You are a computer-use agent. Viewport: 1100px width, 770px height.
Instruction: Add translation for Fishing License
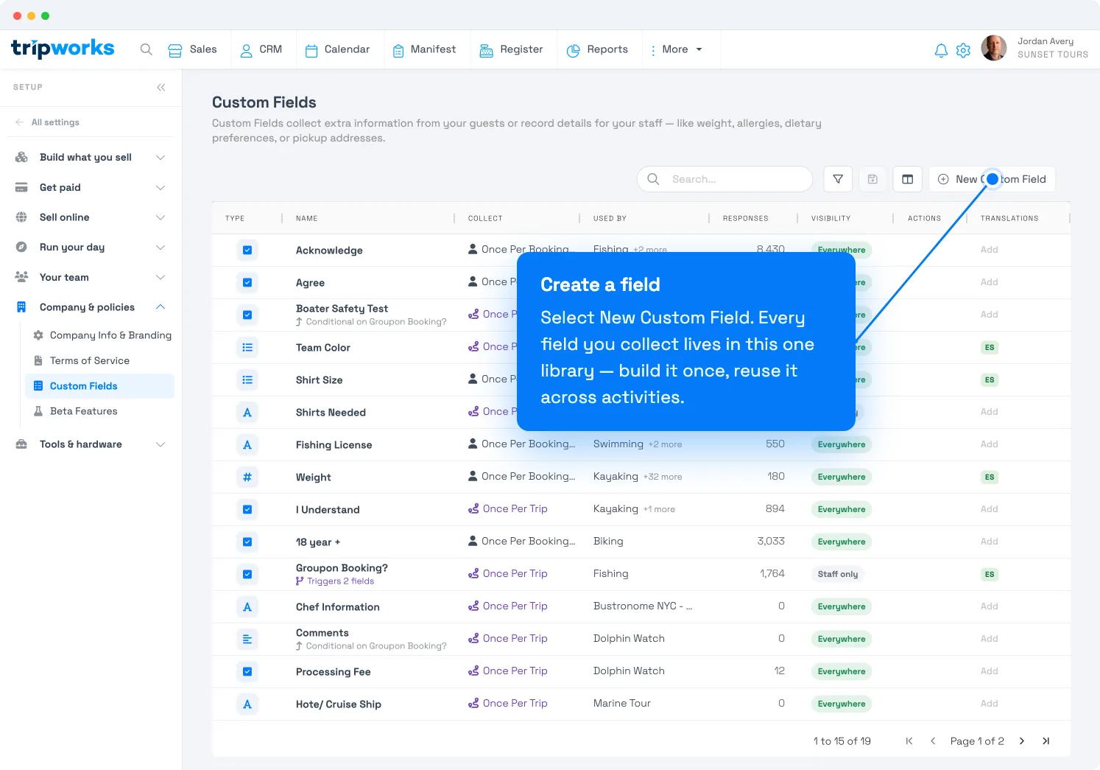(x=990, y=444)
